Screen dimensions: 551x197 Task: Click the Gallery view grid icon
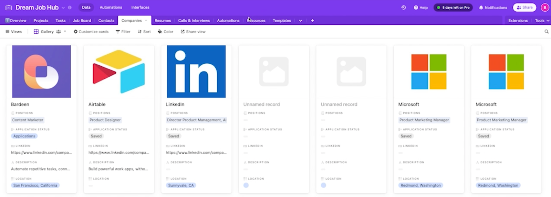point(36,32)
